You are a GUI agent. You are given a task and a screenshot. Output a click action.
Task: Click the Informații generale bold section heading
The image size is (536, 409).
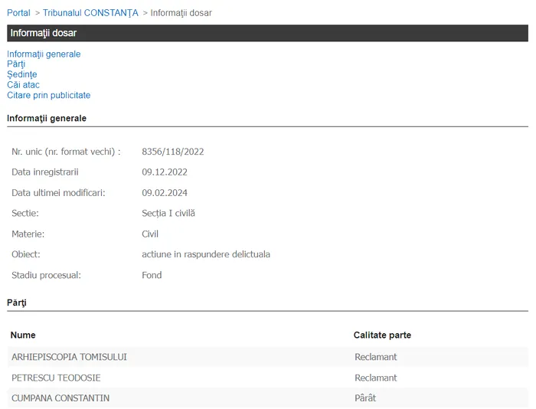click(x=47, y=118)
